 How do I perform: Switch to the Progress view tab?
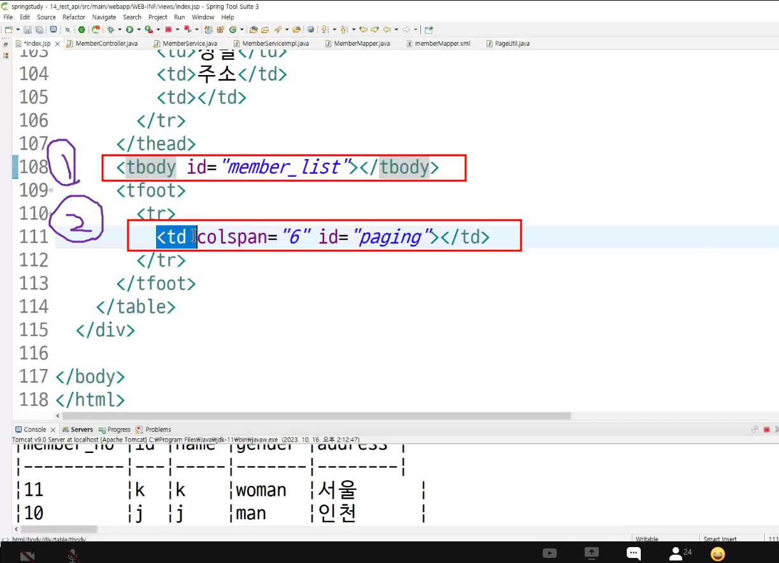click(114, 429)
